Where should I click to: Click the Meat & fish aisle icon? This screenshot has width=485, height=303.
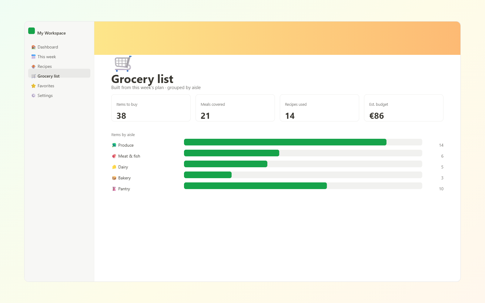click(114, 156)
